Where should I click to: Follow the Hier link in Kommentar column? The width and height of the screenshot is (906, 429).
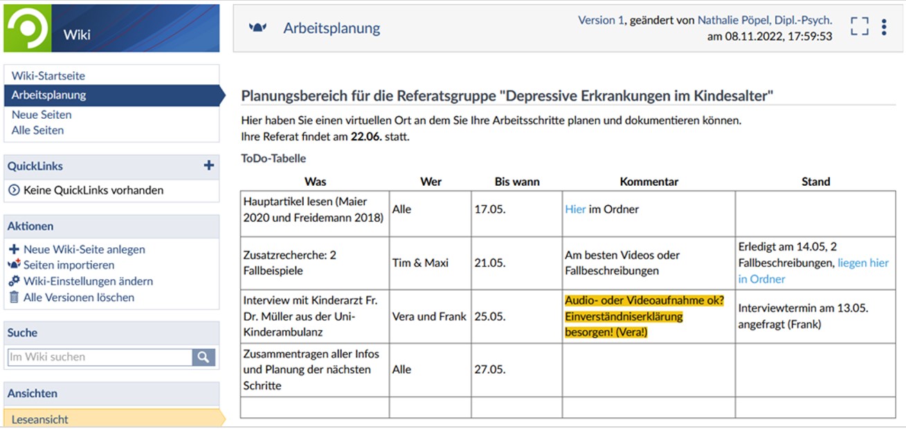pos(575,209)
